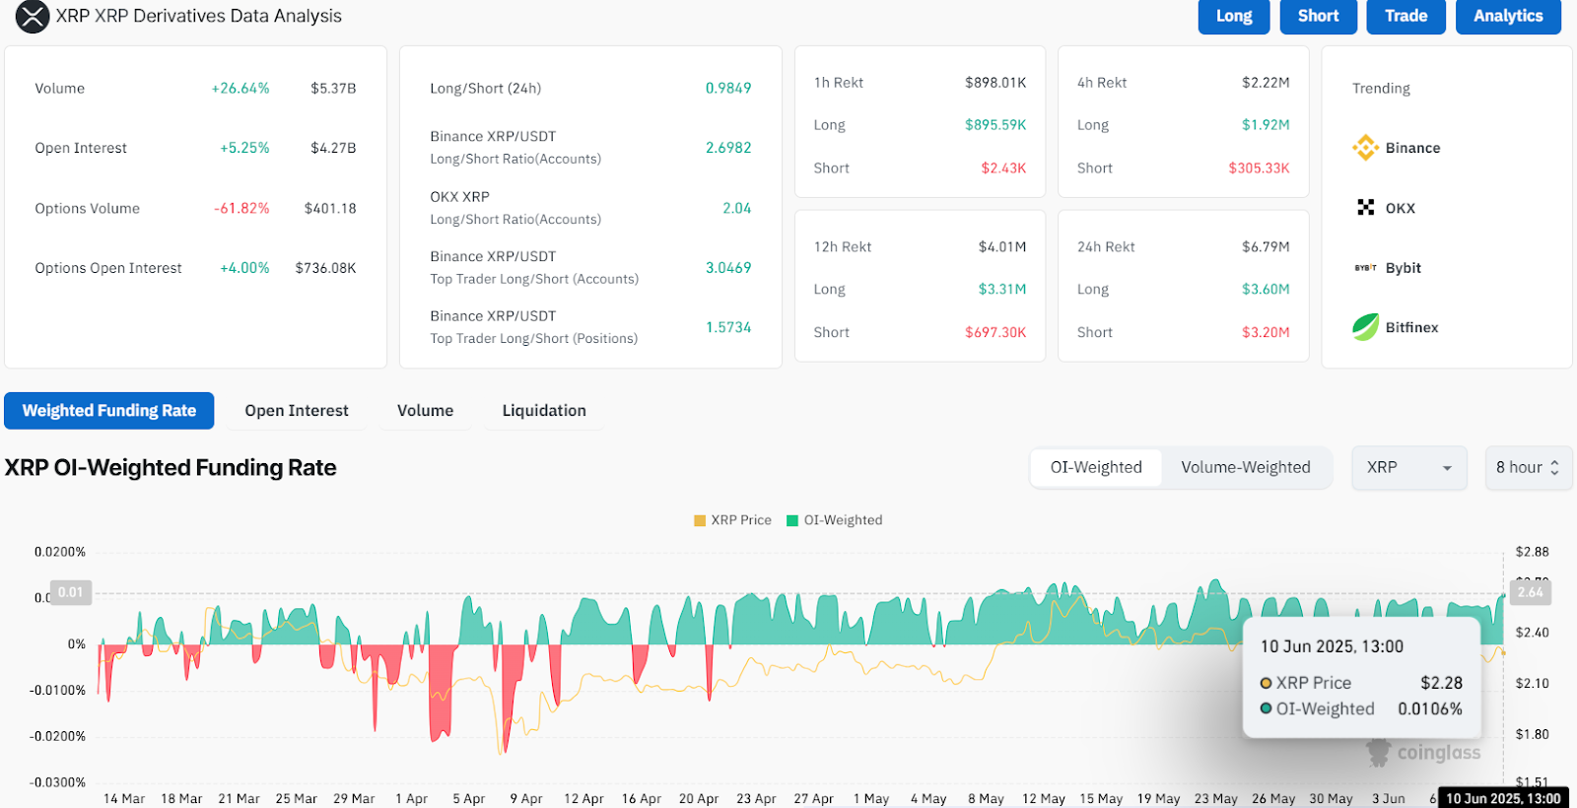Click the Bybit logo icon in Trending

(1365, 268)
